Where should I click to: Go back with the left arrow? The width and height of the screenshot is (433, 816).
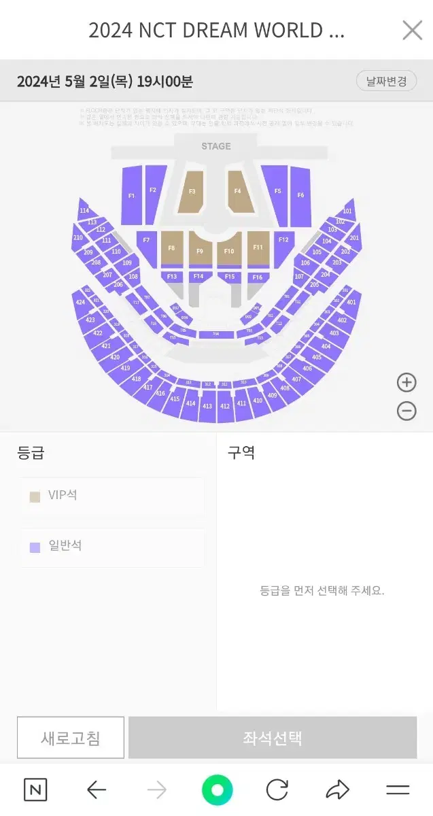[97, 789]
